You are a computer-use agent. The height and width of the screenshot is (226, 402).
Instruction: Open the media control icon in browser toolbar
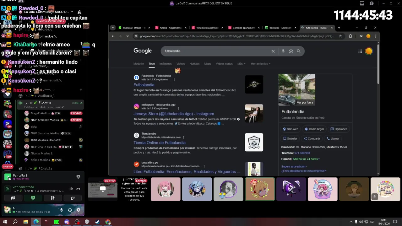361,36
